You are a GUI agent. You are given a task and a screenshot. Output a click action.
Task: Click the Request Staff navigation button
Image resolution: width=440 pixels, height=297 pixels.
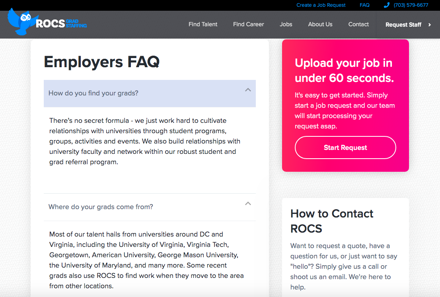click(408, 25)
